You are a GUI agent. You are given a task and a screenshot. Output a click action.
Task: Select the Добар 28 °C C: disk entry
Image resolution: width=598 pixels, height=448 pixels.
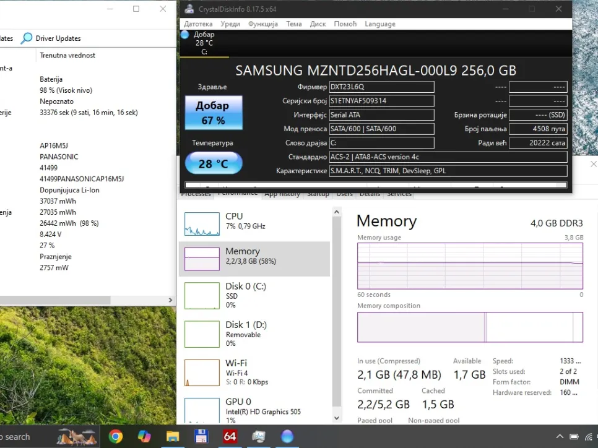[204, 43]
